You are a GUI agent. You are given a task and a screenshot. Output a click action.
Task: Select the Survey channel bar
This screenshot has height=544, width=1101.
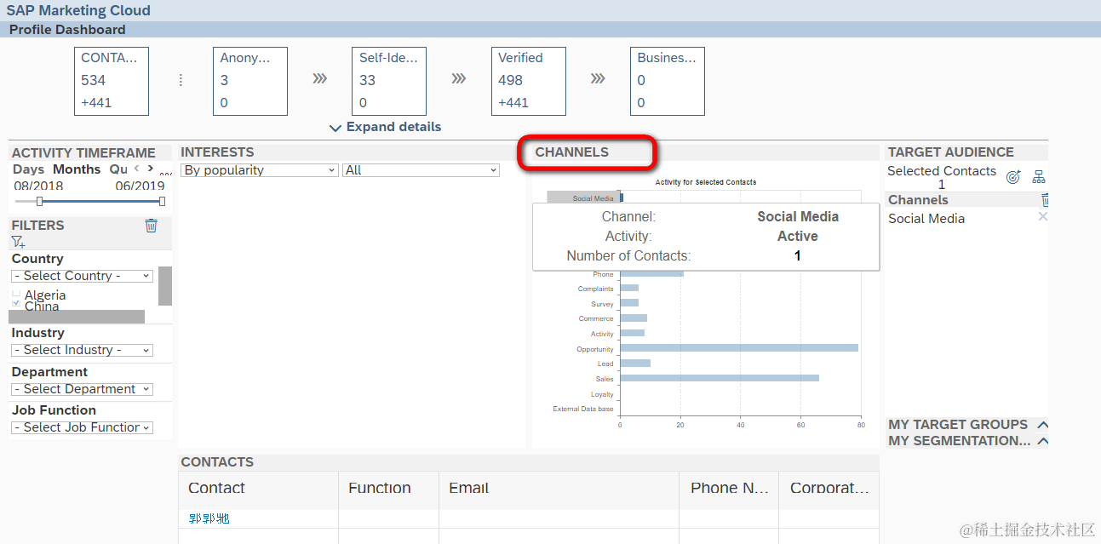(x=629, y=303)
